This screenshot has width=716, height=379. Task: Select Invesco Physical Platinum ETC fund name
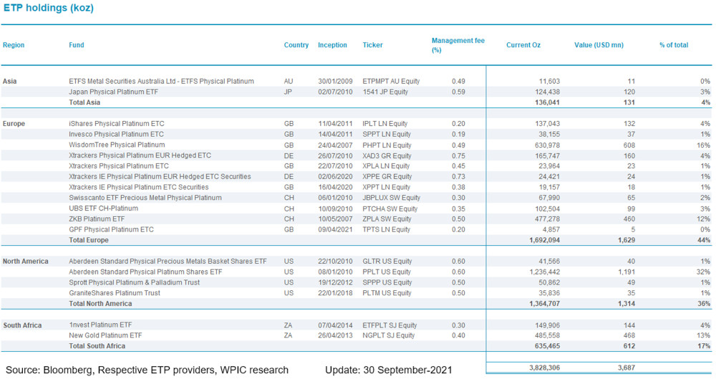click(116, 135)
